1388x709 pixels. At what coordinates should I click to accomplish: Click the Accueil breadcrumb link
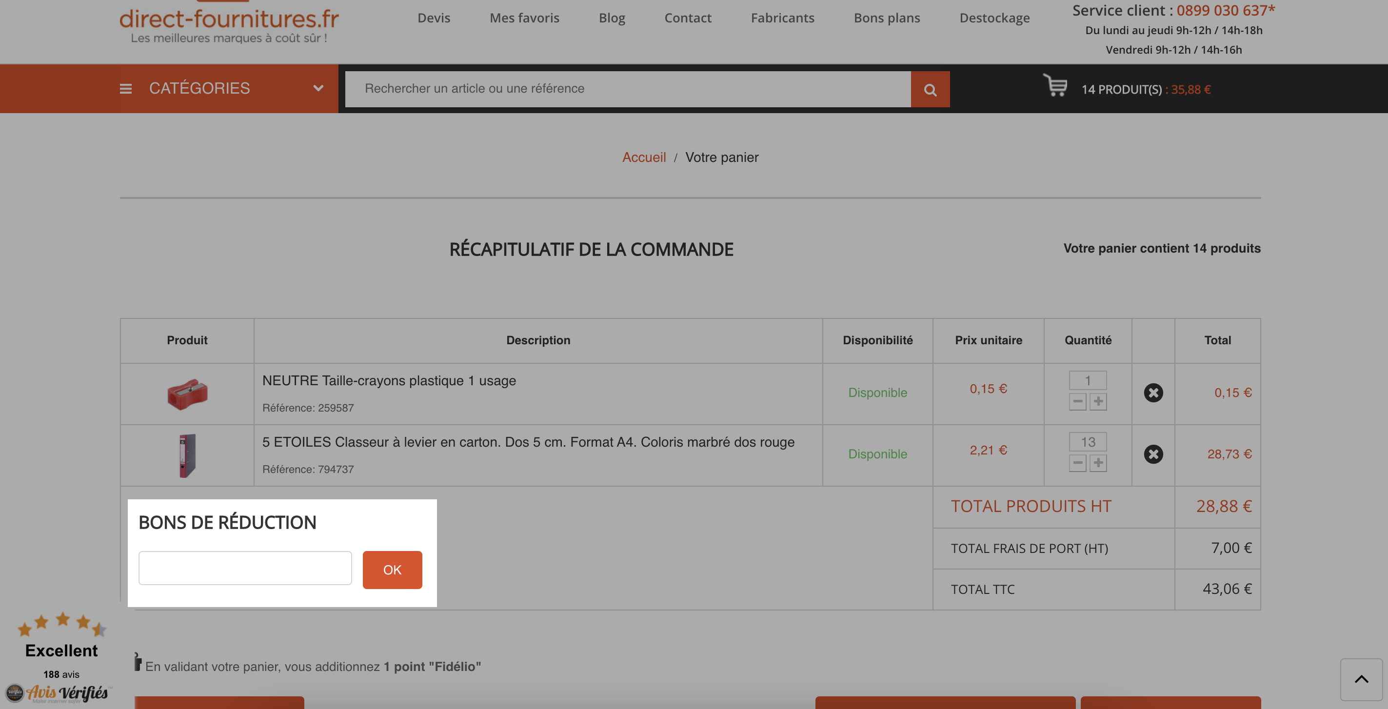tap(644, 158)
